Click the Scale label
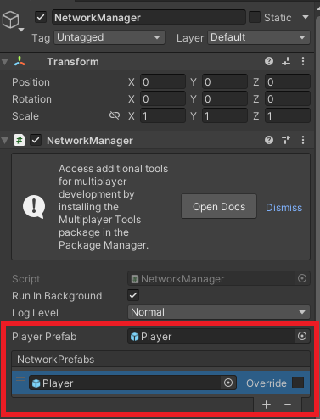 [25, 116]
